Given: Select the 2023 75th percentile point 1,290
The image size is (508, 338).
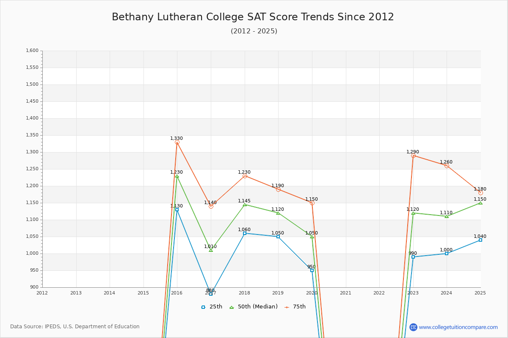Looking at the screenshot, I should 413,155.
